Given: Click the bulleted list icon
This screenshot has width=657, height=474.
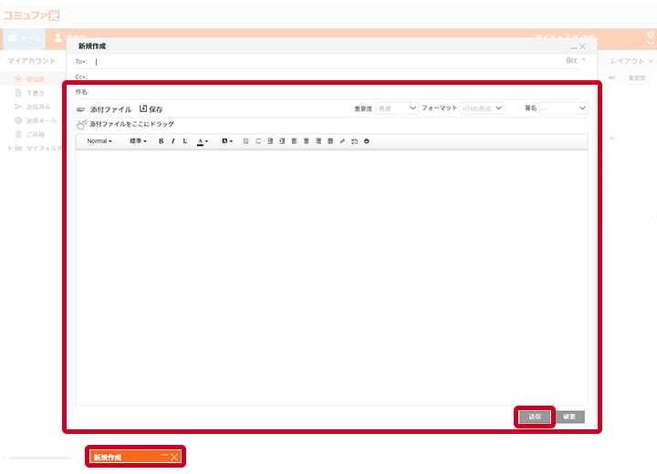Looking at the screenshot, I should click(x=246, y=141).
